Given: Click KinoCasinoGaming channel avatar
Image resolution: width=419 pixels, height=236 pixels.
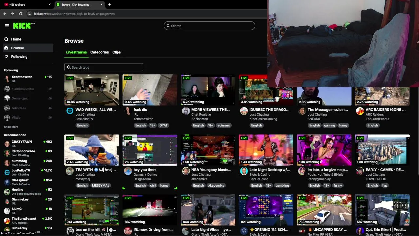Looking at the screenshot, I should point(244,111).
